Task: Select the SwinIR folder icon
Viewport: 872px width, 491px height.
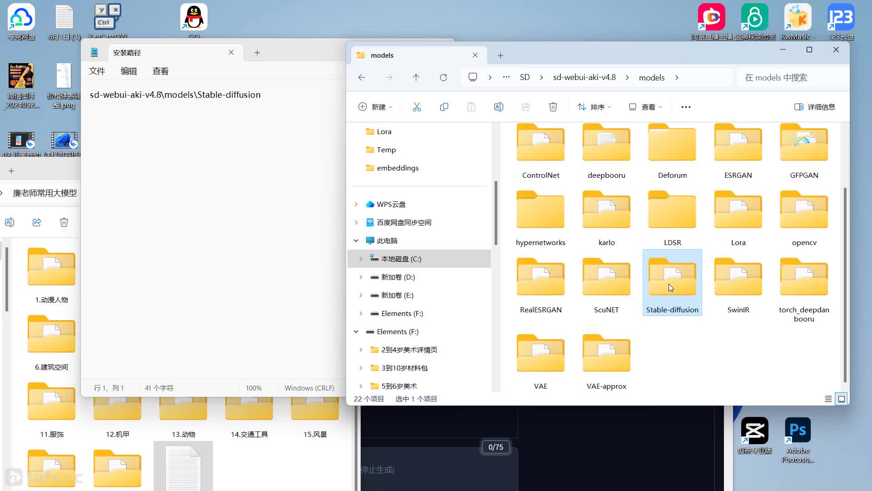Action: 738,277
